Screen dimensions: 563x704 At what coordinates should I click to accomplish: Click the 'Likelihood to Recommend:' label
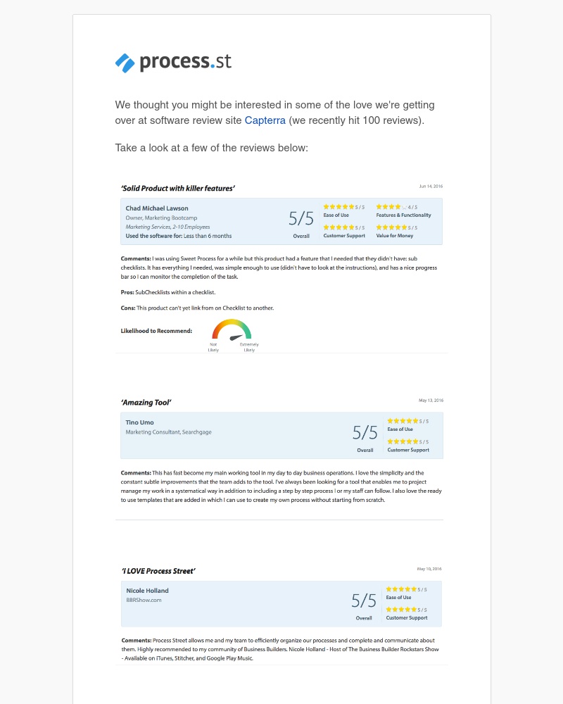pyautogui.click(x=156, y=331)
